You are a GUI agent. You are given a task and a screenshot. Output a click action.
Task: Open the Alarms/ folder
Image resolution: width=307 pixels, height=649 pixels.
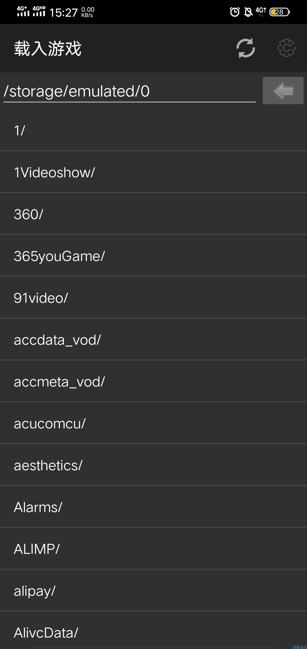tap(153, 507)
